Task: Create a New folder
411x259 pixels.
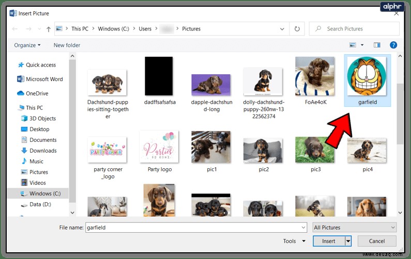Action: click(x=67, y=45)
